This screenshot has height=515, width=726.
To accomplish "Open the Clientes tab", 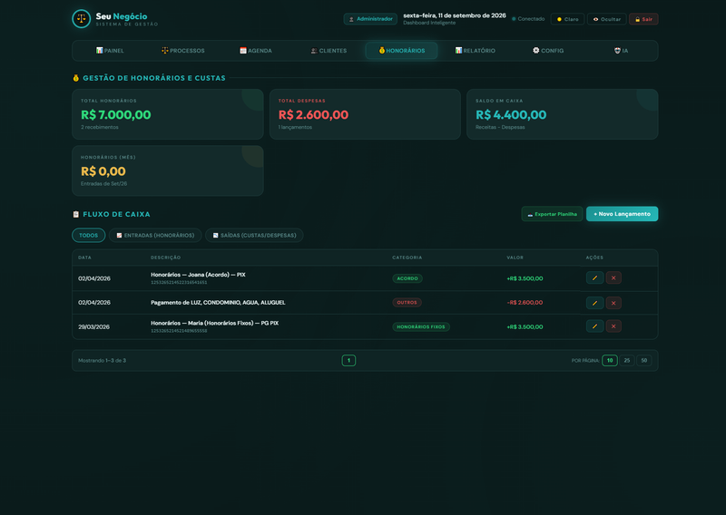I will pos(329,51).
